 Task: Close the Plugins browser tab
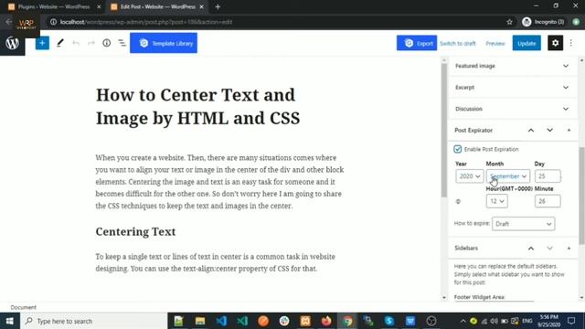point(99,6)
